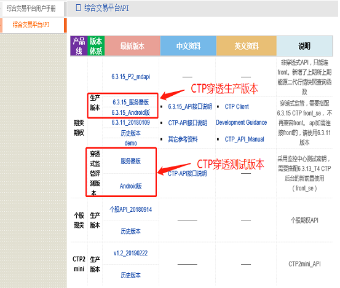Open 历史版本 under futures production versions
The width and height of the screenshot is (340, 288).
(x=131, y=133)
